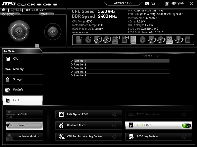Expand the Favorite 1 chevron
197x147 pixels.
click(x=72, y=61)
